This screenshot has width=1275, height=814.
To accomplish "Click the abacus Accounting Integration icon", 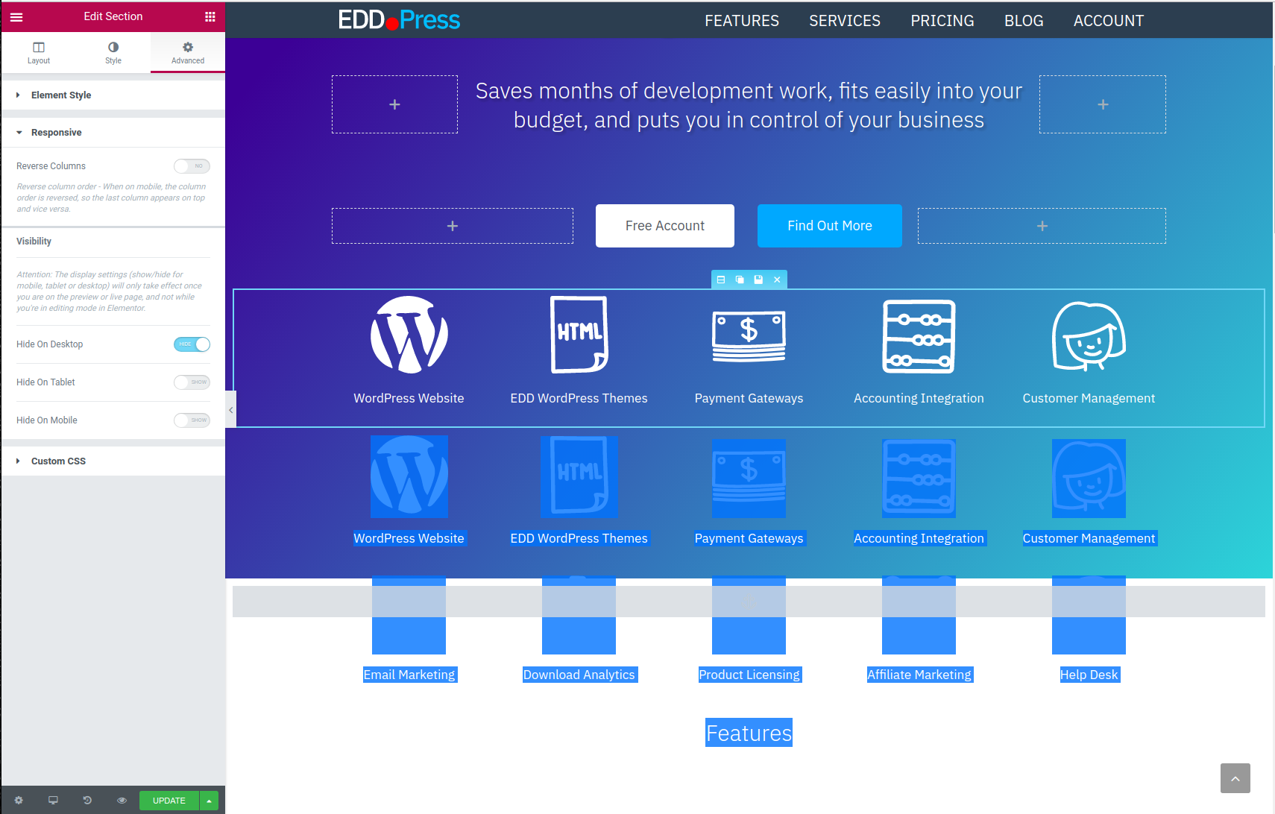I will (919, 336).
